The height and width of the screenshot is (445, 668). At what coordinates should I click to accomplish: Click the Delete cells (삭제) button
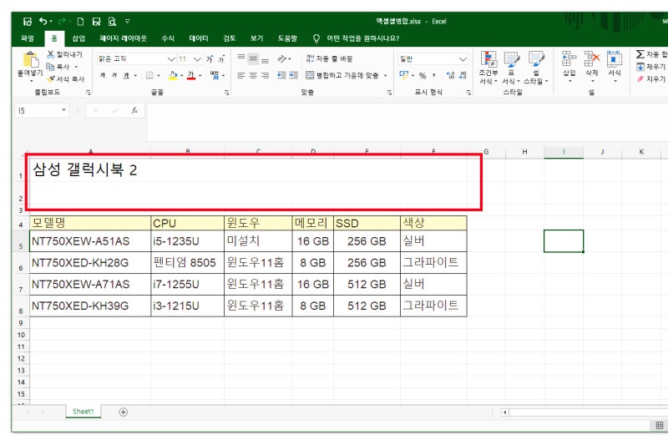[592, 67]
